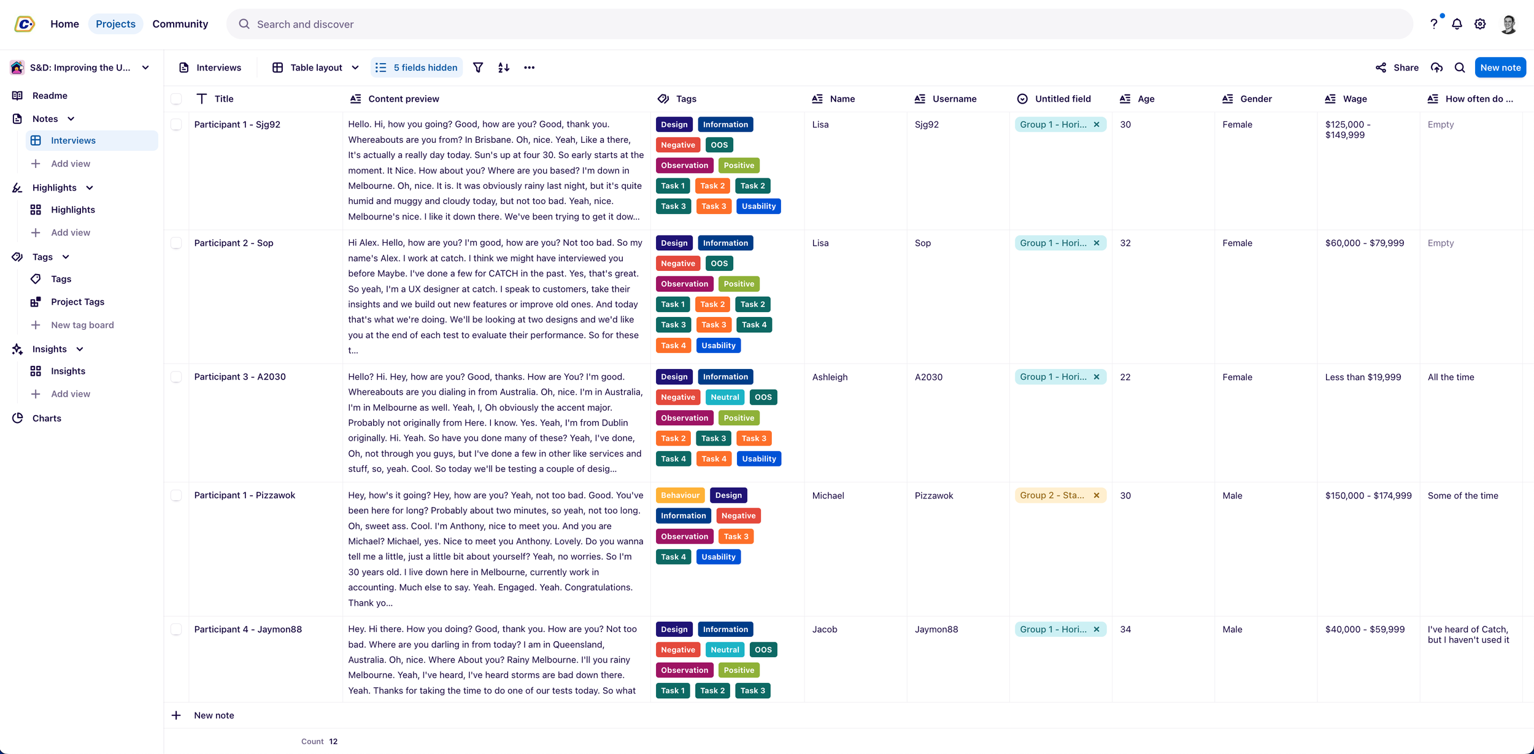Screen dimensions: 1534x754
Task: Collapse the Notes section chevron
Action: [x=71, y=119]
